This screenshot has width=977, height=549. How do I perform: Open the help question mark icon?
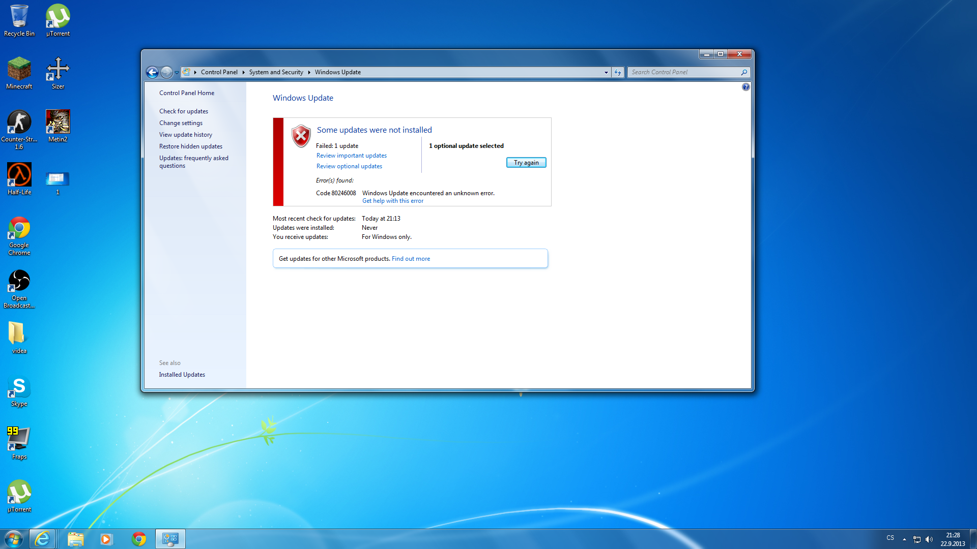point(745,87)
